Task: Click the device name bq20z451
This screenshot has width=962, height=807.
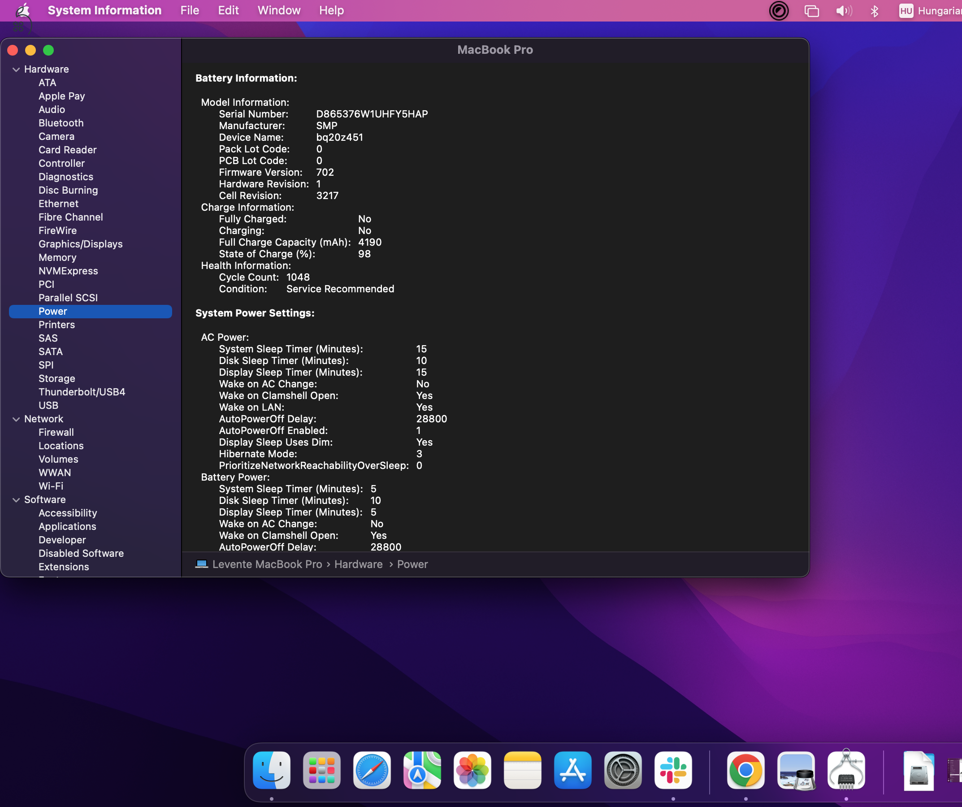Action: [x=339, y=138]
